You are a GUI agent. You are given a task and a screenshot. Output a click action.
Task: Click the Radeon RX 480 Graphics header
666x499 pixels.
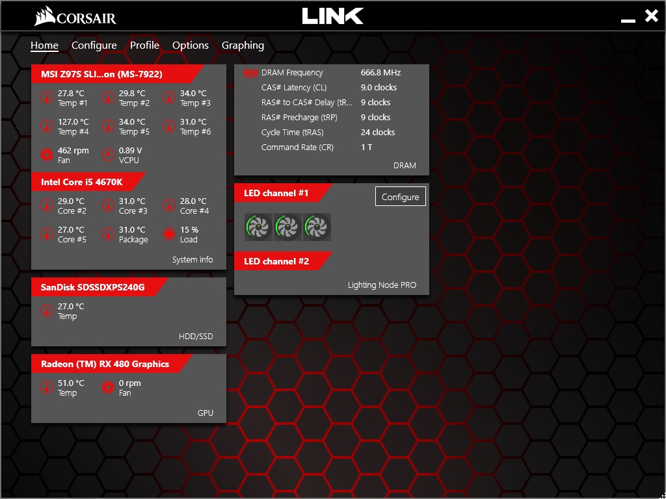point(111,364)
